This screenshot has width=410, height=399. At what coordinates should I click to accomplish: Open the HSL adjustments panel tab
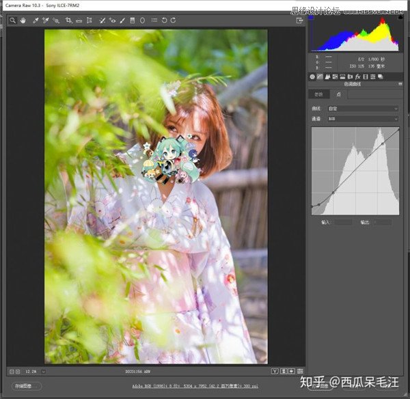(x=335, y=77)
